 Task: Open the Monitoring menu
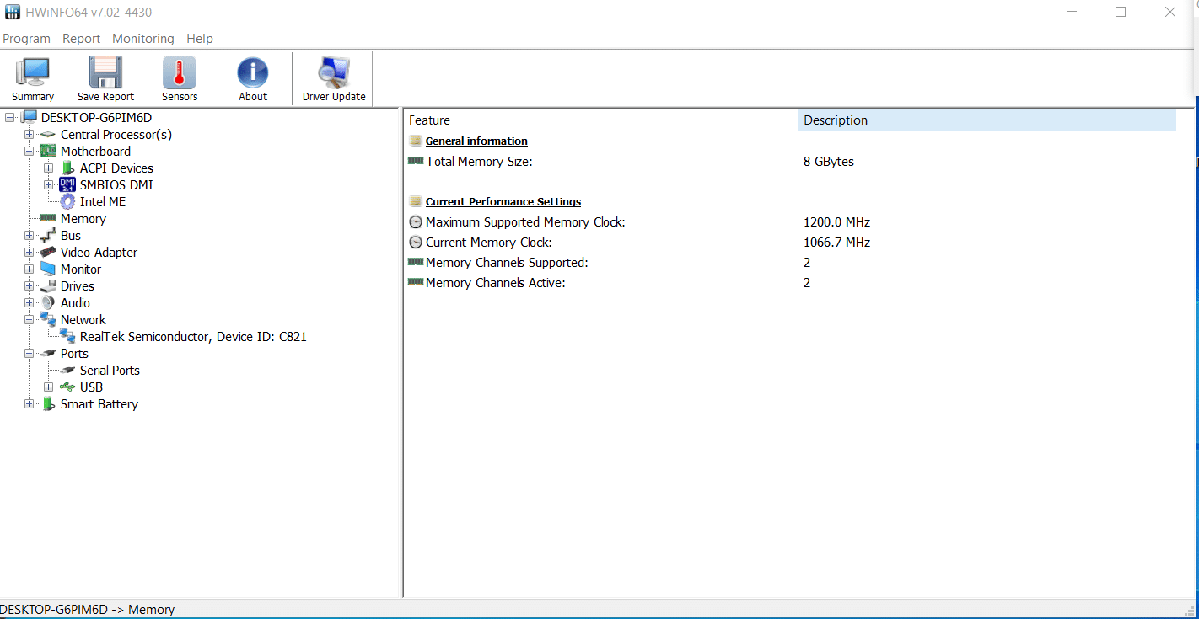142,38
